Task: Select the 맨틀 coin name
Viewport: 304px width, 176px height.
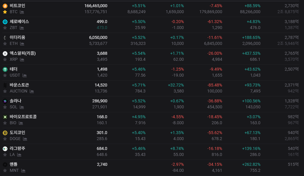Action: [x=13, y=164]
